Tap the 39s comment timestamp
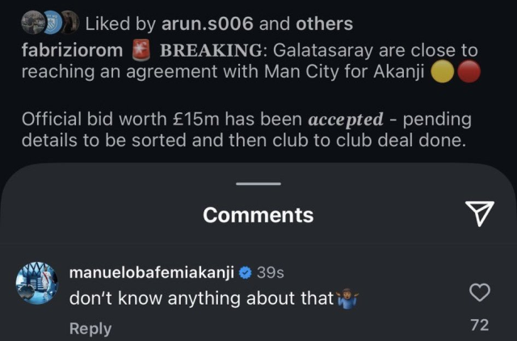The width and height of the screenshot is (517, 341). click(x=270, y=273)
